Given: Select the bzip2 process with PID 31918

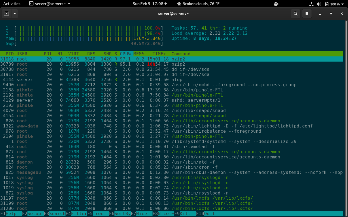Looking at the screenshot, I should pos(172,59).
